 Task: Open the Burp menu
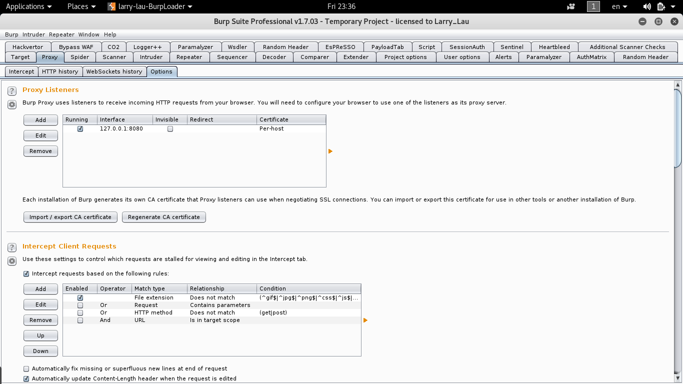click(11, 34)
